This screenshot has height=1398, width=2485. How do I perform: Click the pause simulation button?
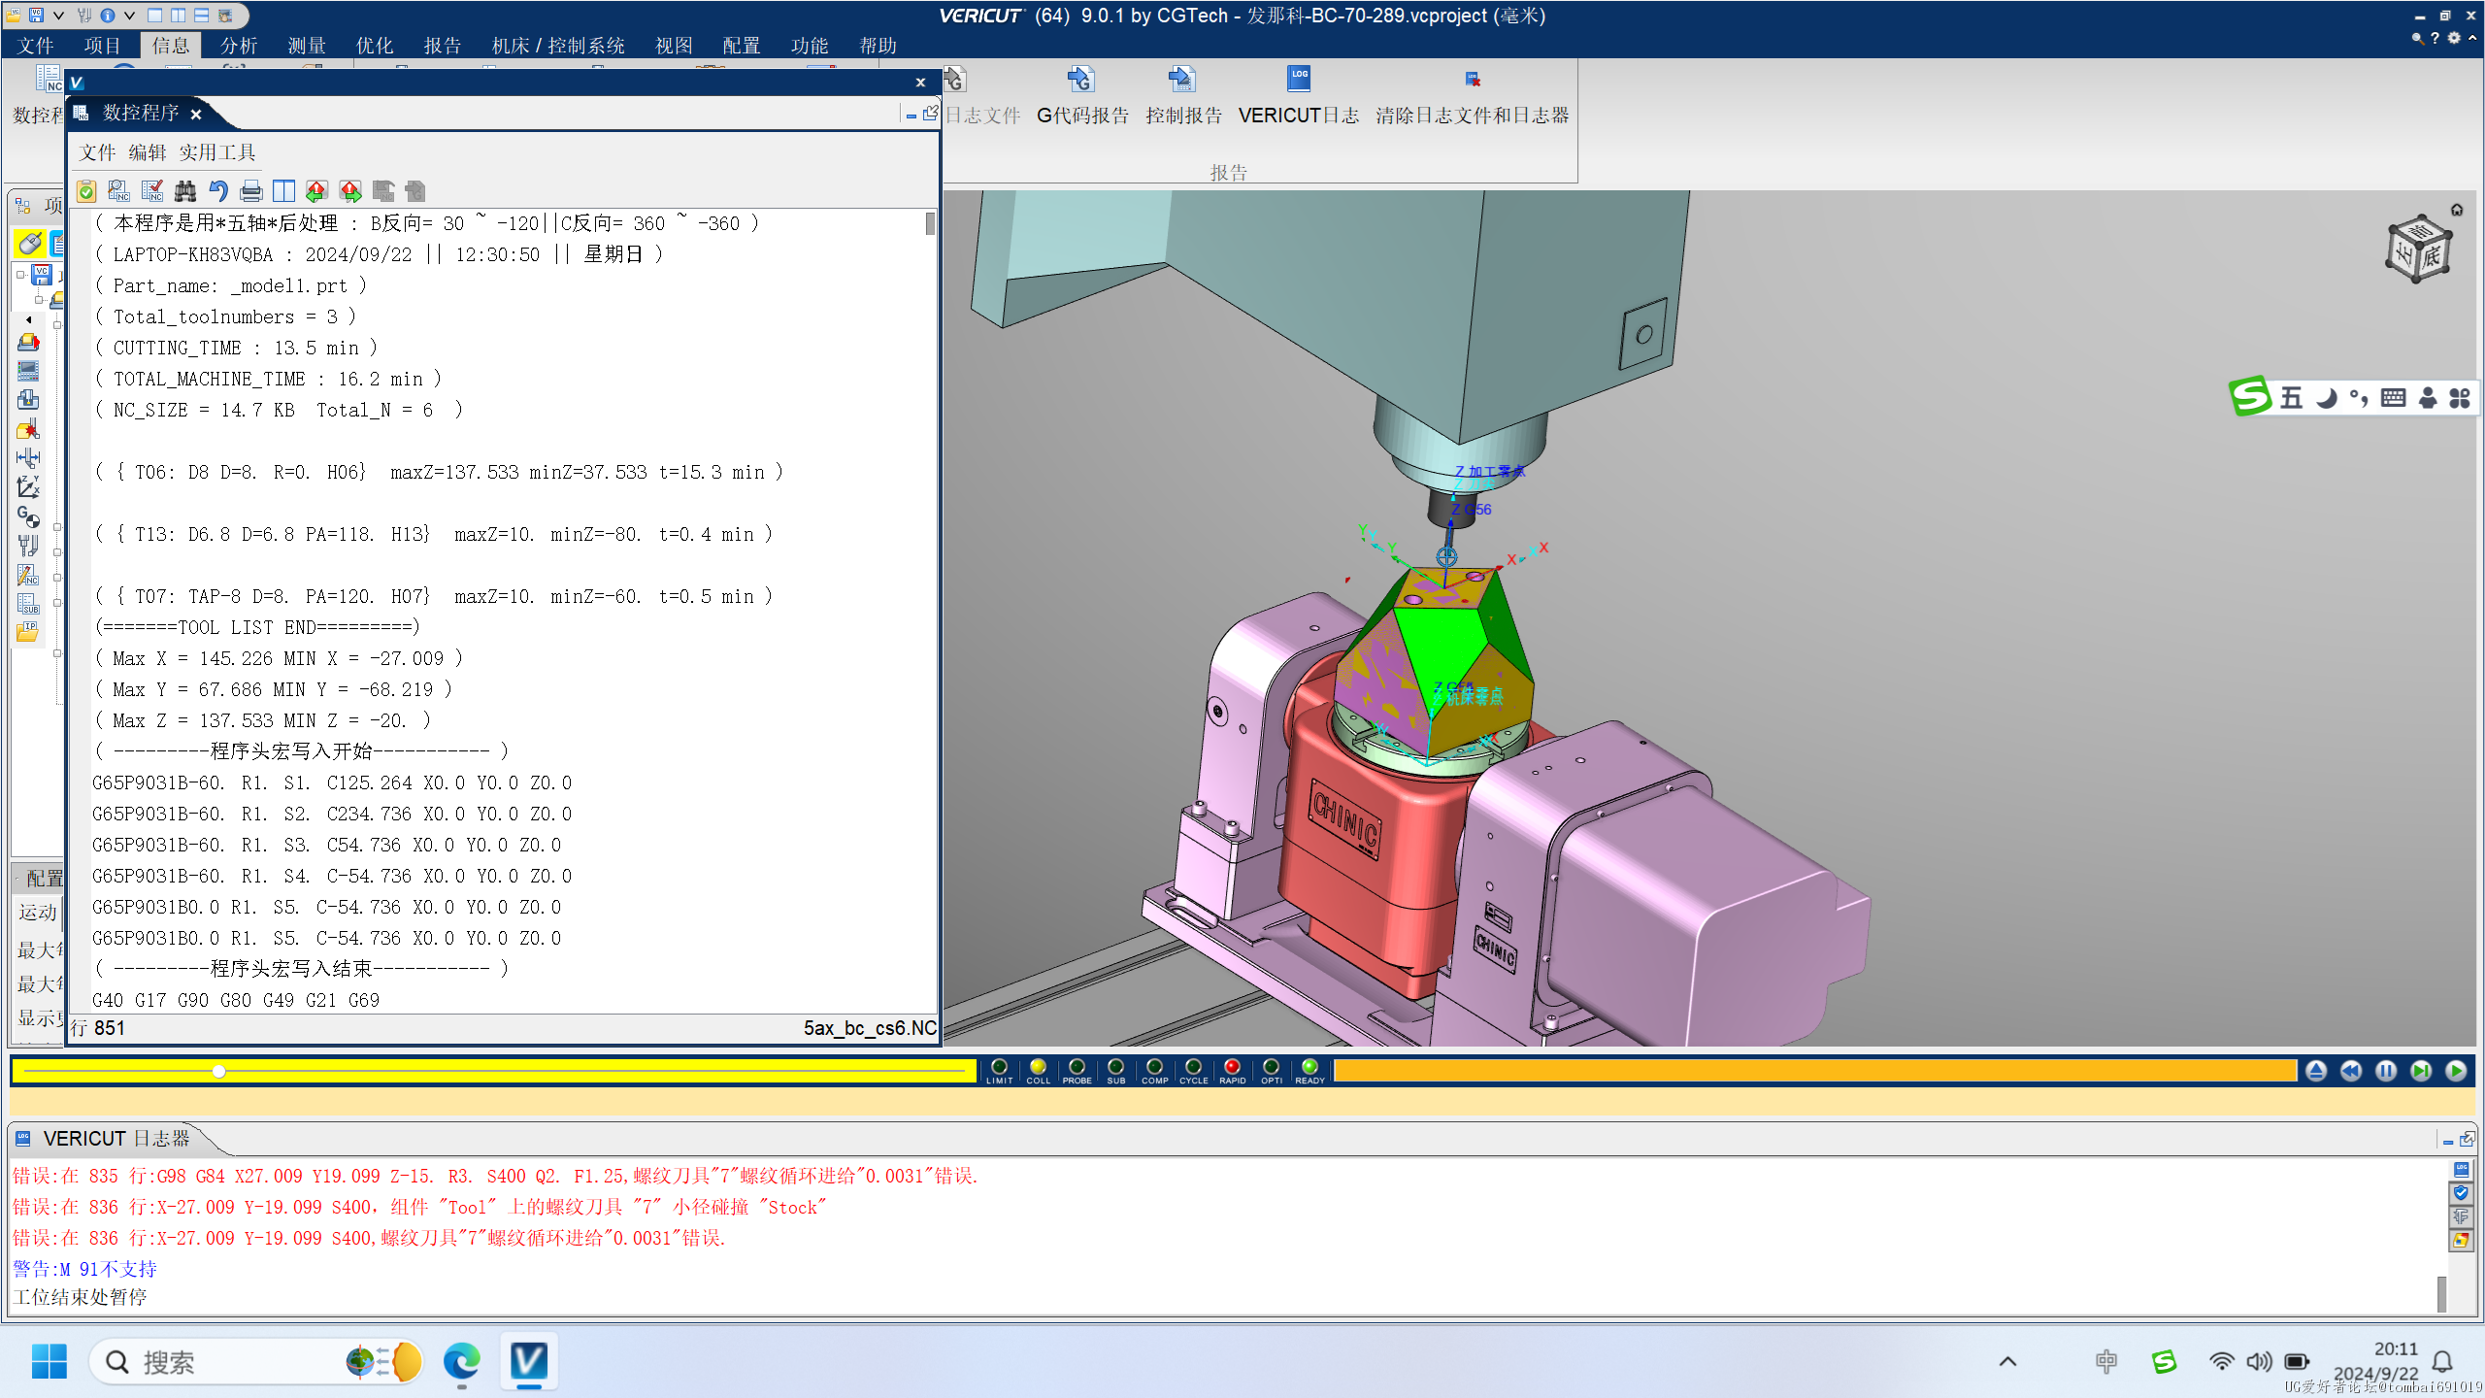click(x=2386, y=1071)
